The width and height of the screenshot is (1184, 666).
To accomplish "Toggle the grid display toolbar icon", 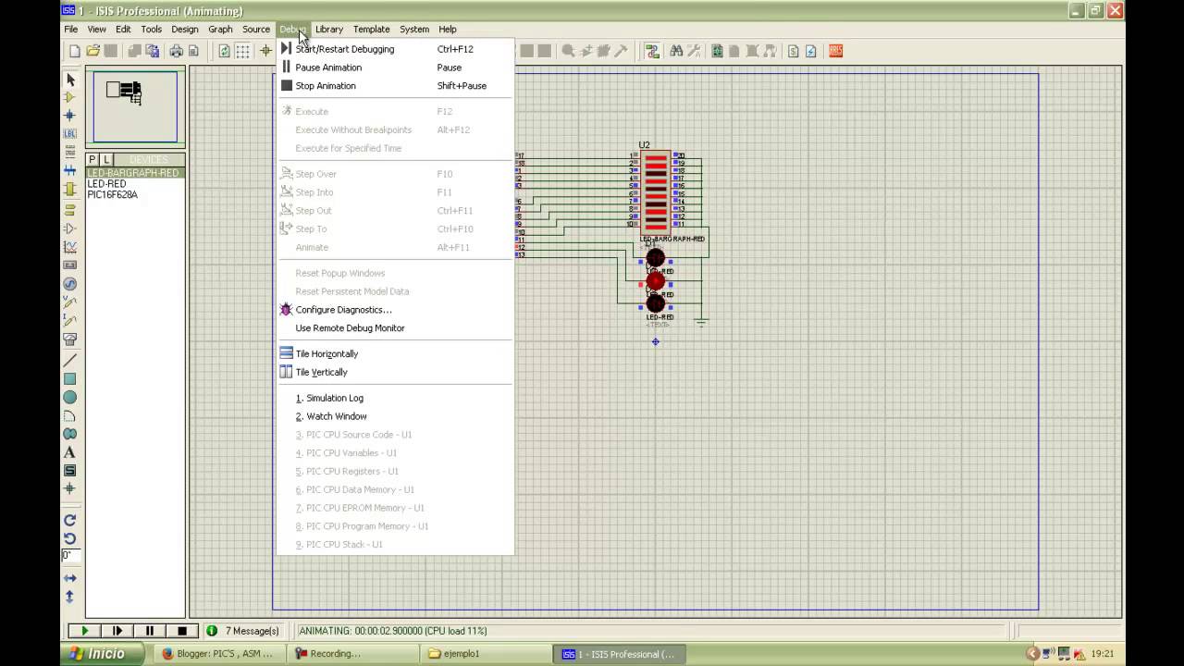I will point(242,51).
